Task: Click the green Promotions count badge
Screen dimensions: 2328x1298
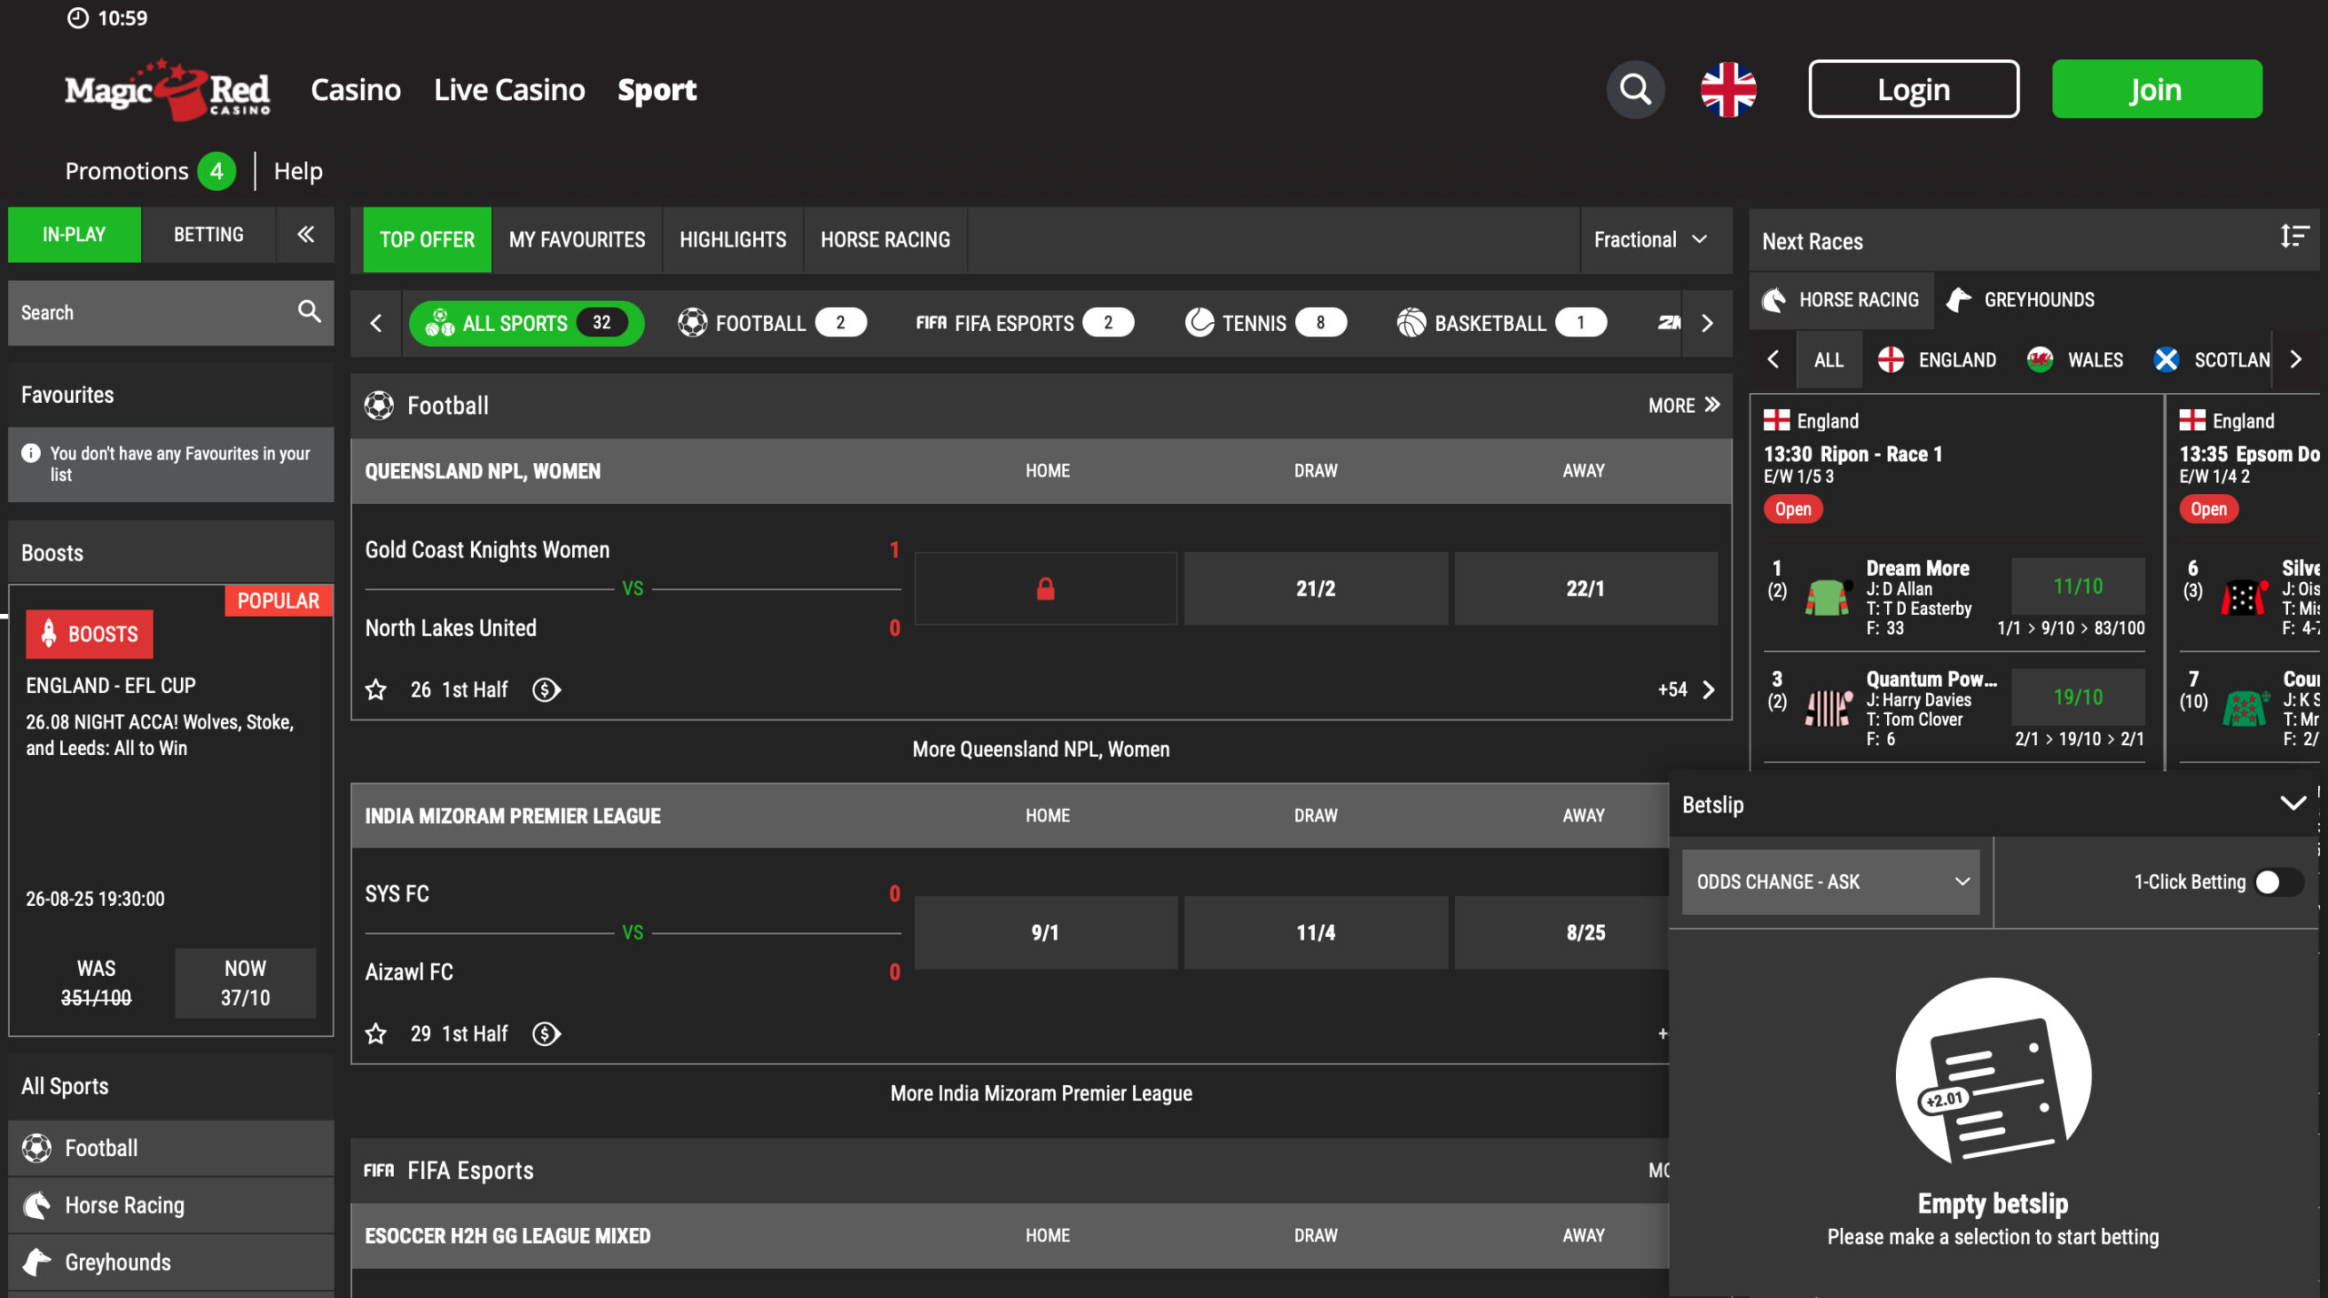Action: pos(216,171)
